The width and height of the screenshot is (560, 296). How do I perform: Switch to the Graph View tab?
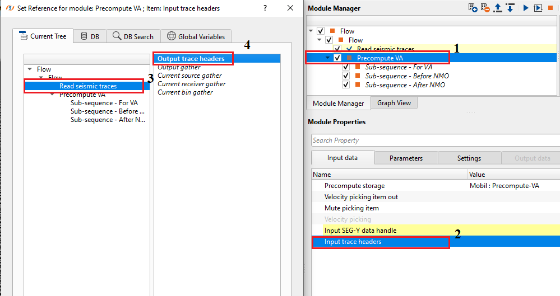[x=394, y=103]
